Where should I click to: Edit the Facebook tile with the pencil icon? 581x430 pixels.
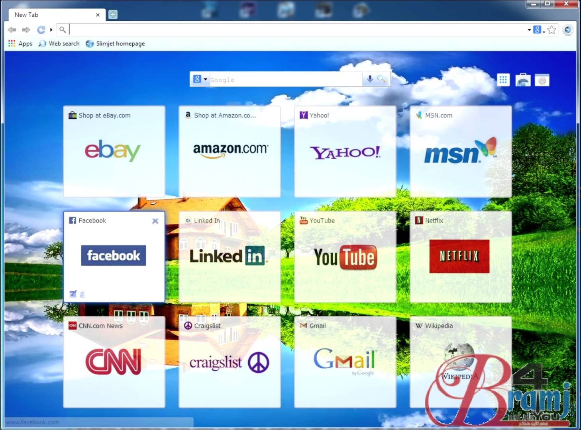[73, 294]
